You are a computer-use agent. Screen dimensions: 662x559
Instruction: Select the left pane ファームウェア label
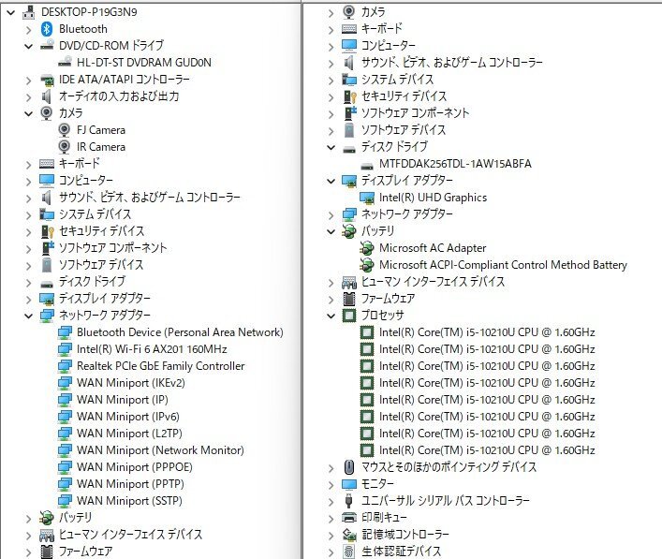coord(86,551)
